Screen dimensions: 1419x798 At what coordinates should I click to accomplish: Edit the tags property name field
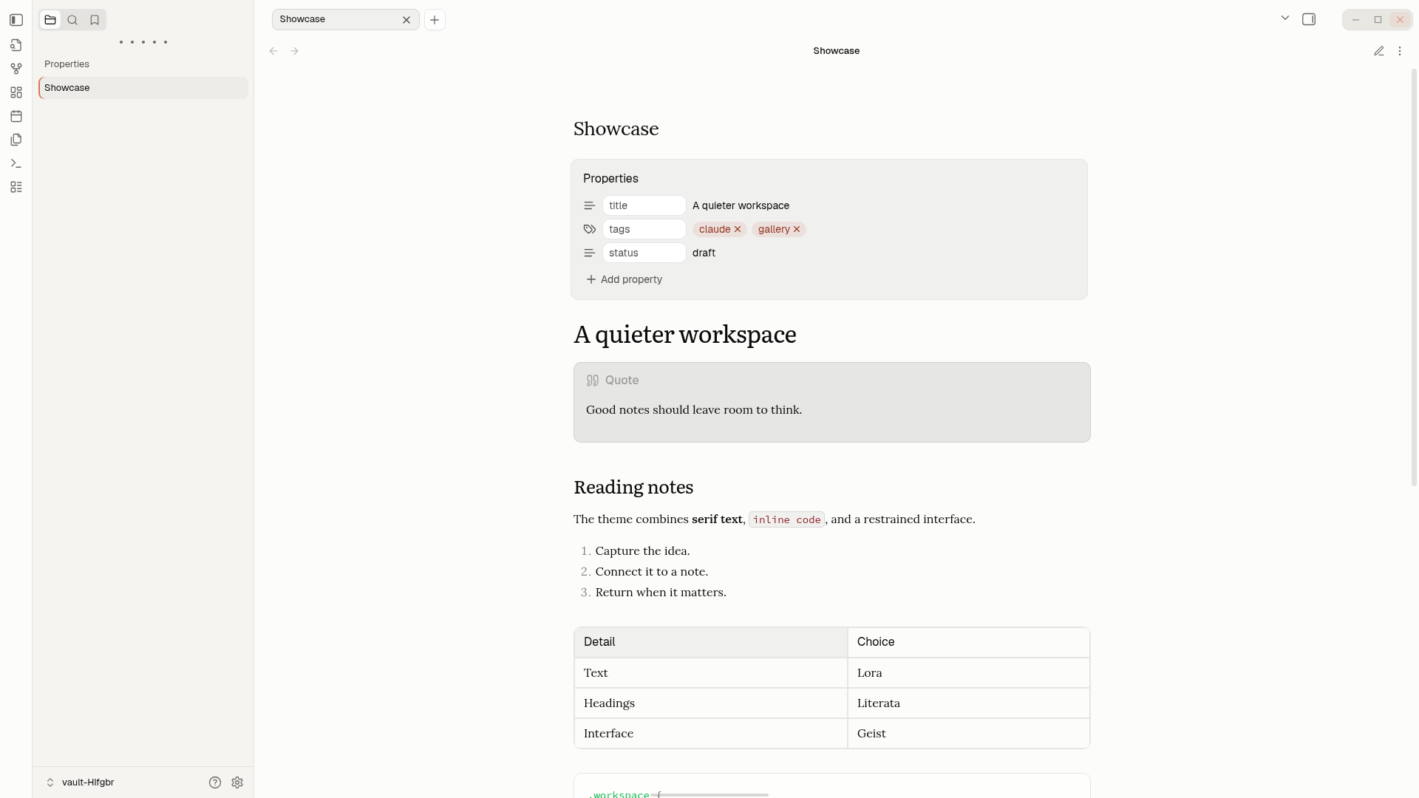coord(644,229)
